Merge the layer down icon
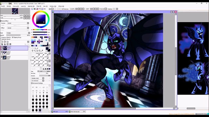 pyautogui.click(x=5, y=44)
